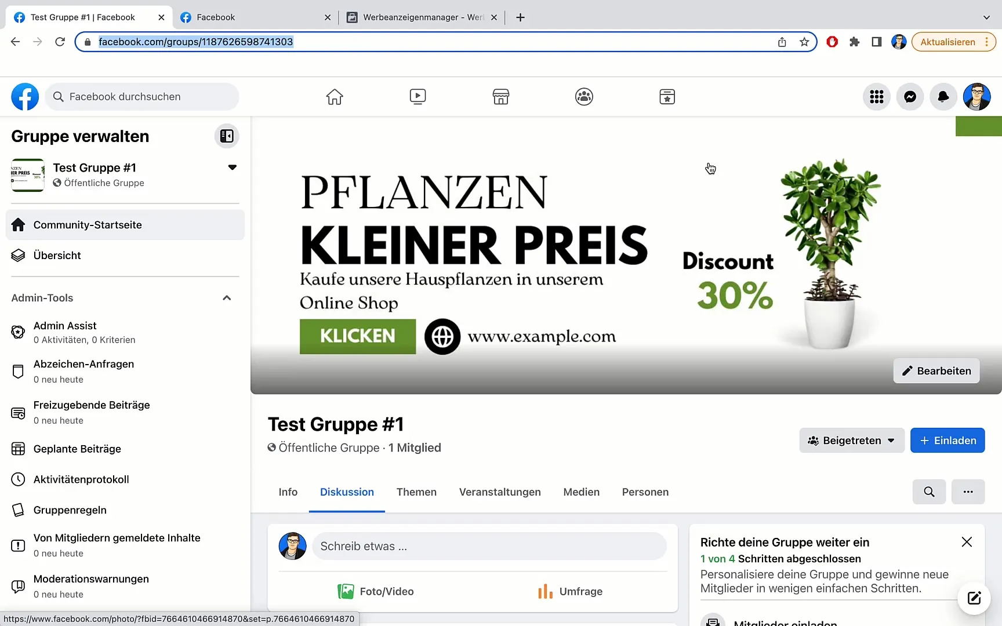Screen dimensions: 1002x626
Task: Create an Umfrage poll
Action: (x=570, y=592)
